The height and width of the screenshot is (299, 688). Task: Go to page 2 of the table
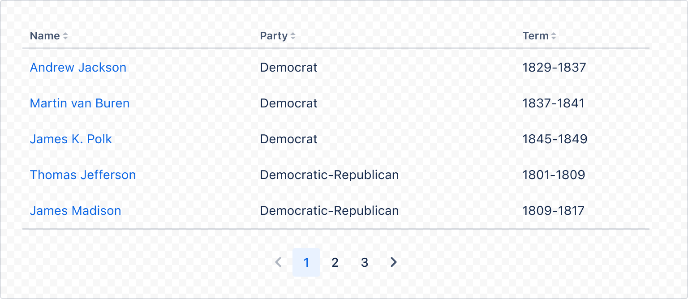point(335,262)
